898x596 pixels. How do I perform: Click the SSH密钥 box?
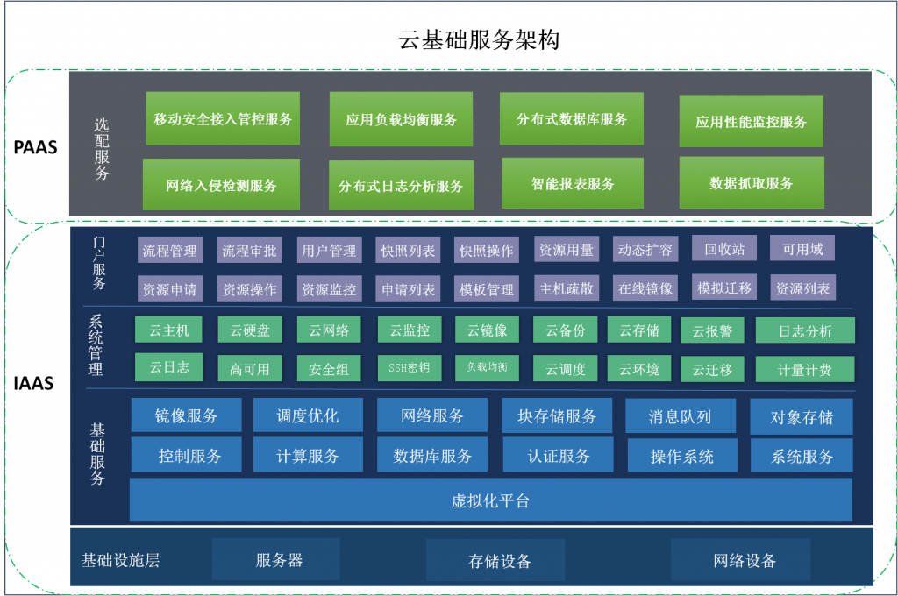408,367
